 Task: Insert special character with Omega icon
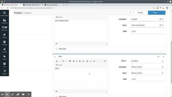point(87,61)
